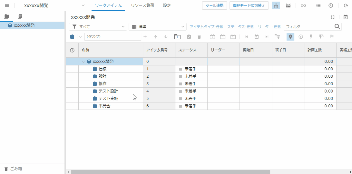Click the アイテムタイプ:任意 filter link

coord(206,27)
